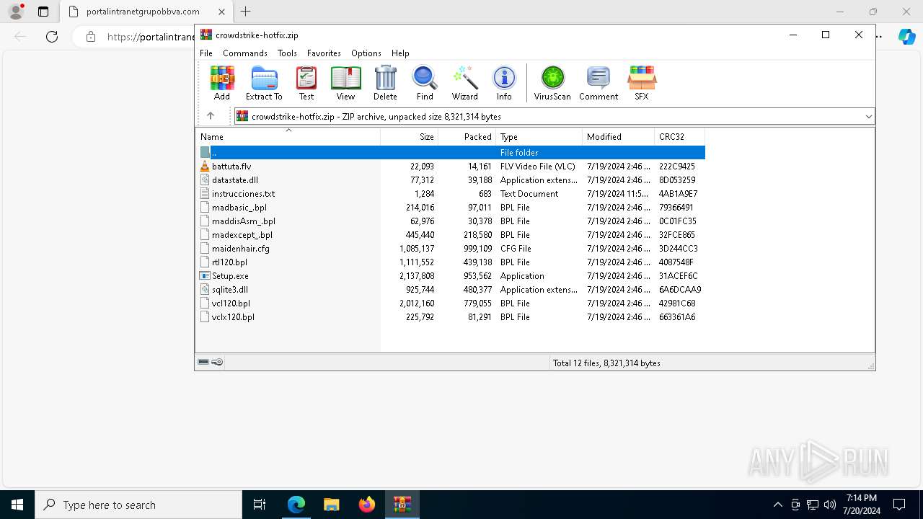Open the Comment tool
This screenshot has height=519, width=923.
[x=599, y=83]
